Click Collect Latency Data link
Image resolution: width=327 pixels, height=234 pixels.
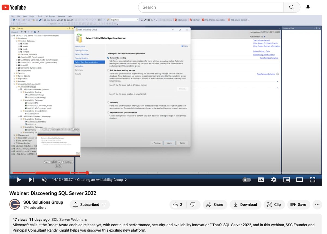261,51
